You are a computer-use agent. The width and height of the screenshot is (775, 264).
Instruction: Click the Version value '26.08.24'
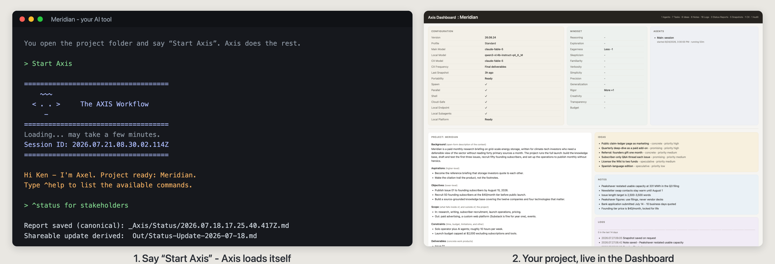point(490,38)
